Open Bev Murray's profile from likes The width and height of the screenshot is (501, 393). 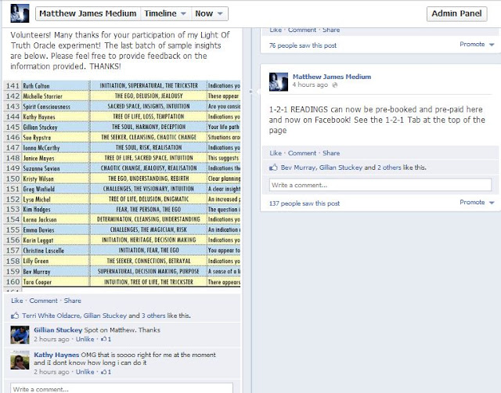click(299, 168)
